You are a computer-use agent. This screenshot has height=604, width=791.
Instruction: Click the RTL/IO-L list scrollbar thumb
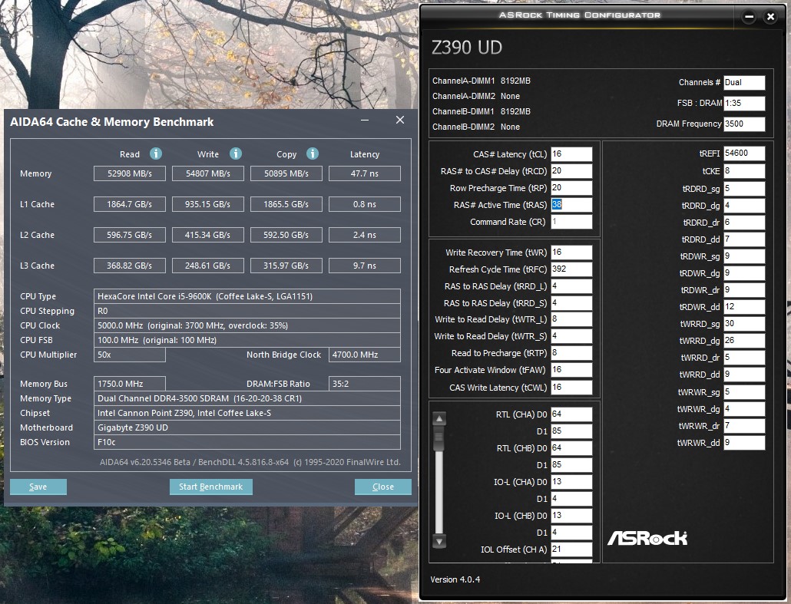click(439, 439)
